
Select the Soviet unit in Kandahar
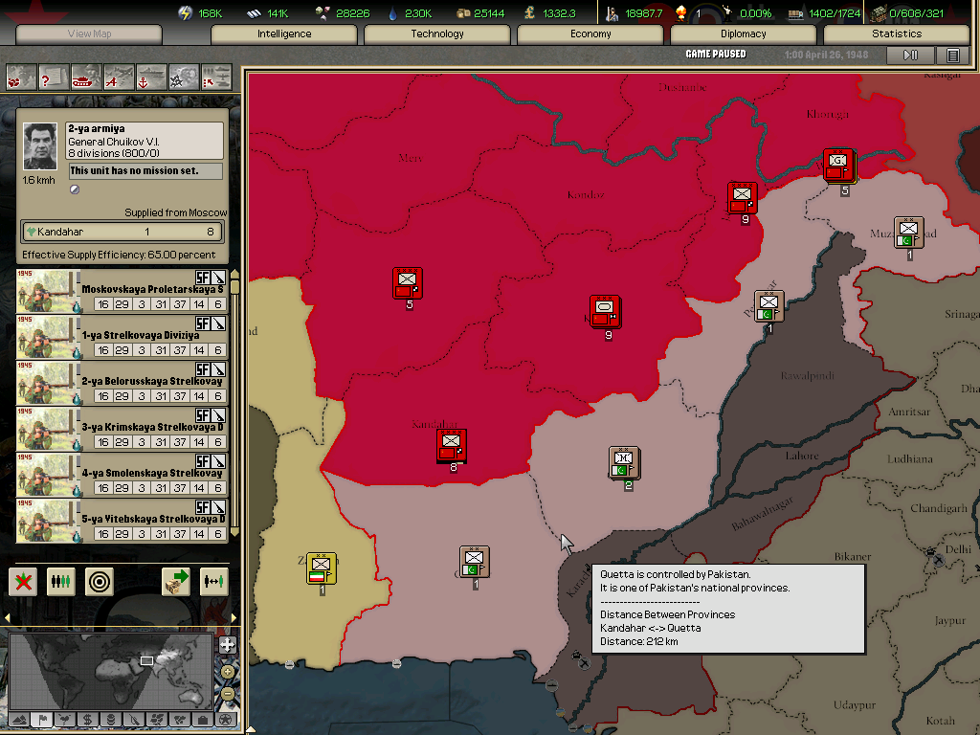pos(452,445)
